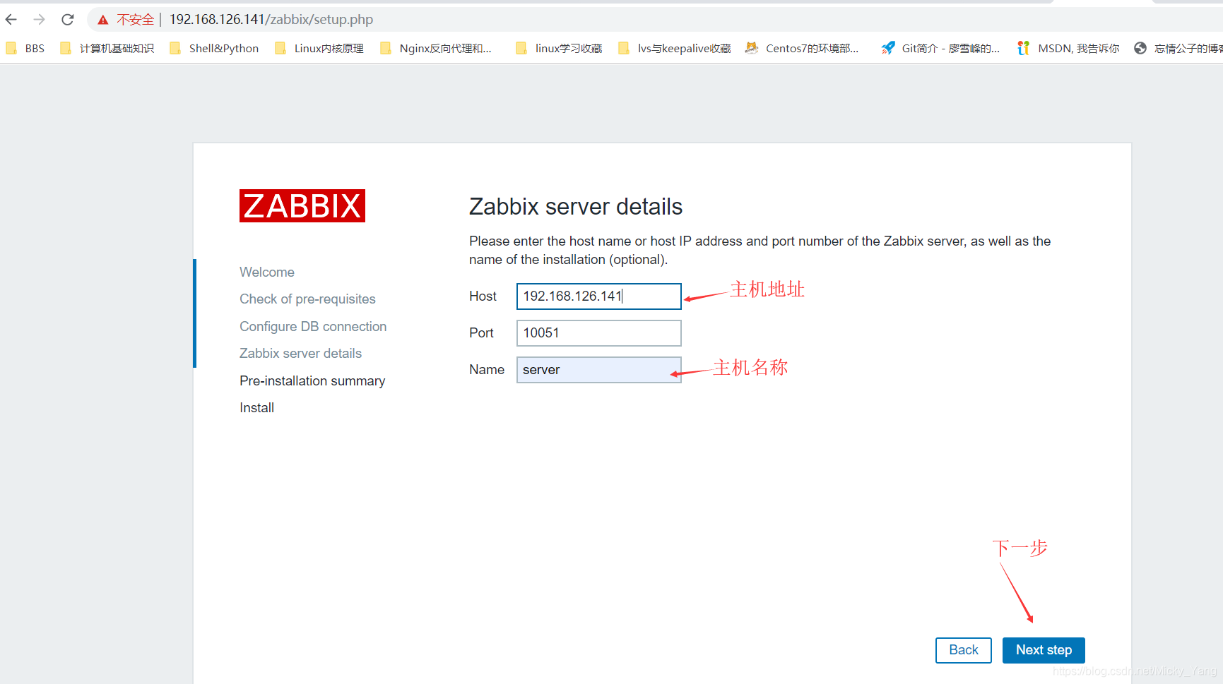The image size is (1223, 684).
Task: Click the 不安全 security label
Action: [135, 20]
